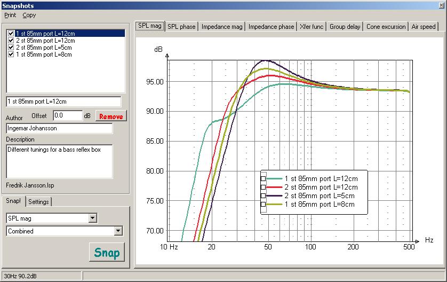Image resolution: width=447 pixels, height=282 pixels.
Task: Switch to the SPL mag tab
Action: coord(150,26)
